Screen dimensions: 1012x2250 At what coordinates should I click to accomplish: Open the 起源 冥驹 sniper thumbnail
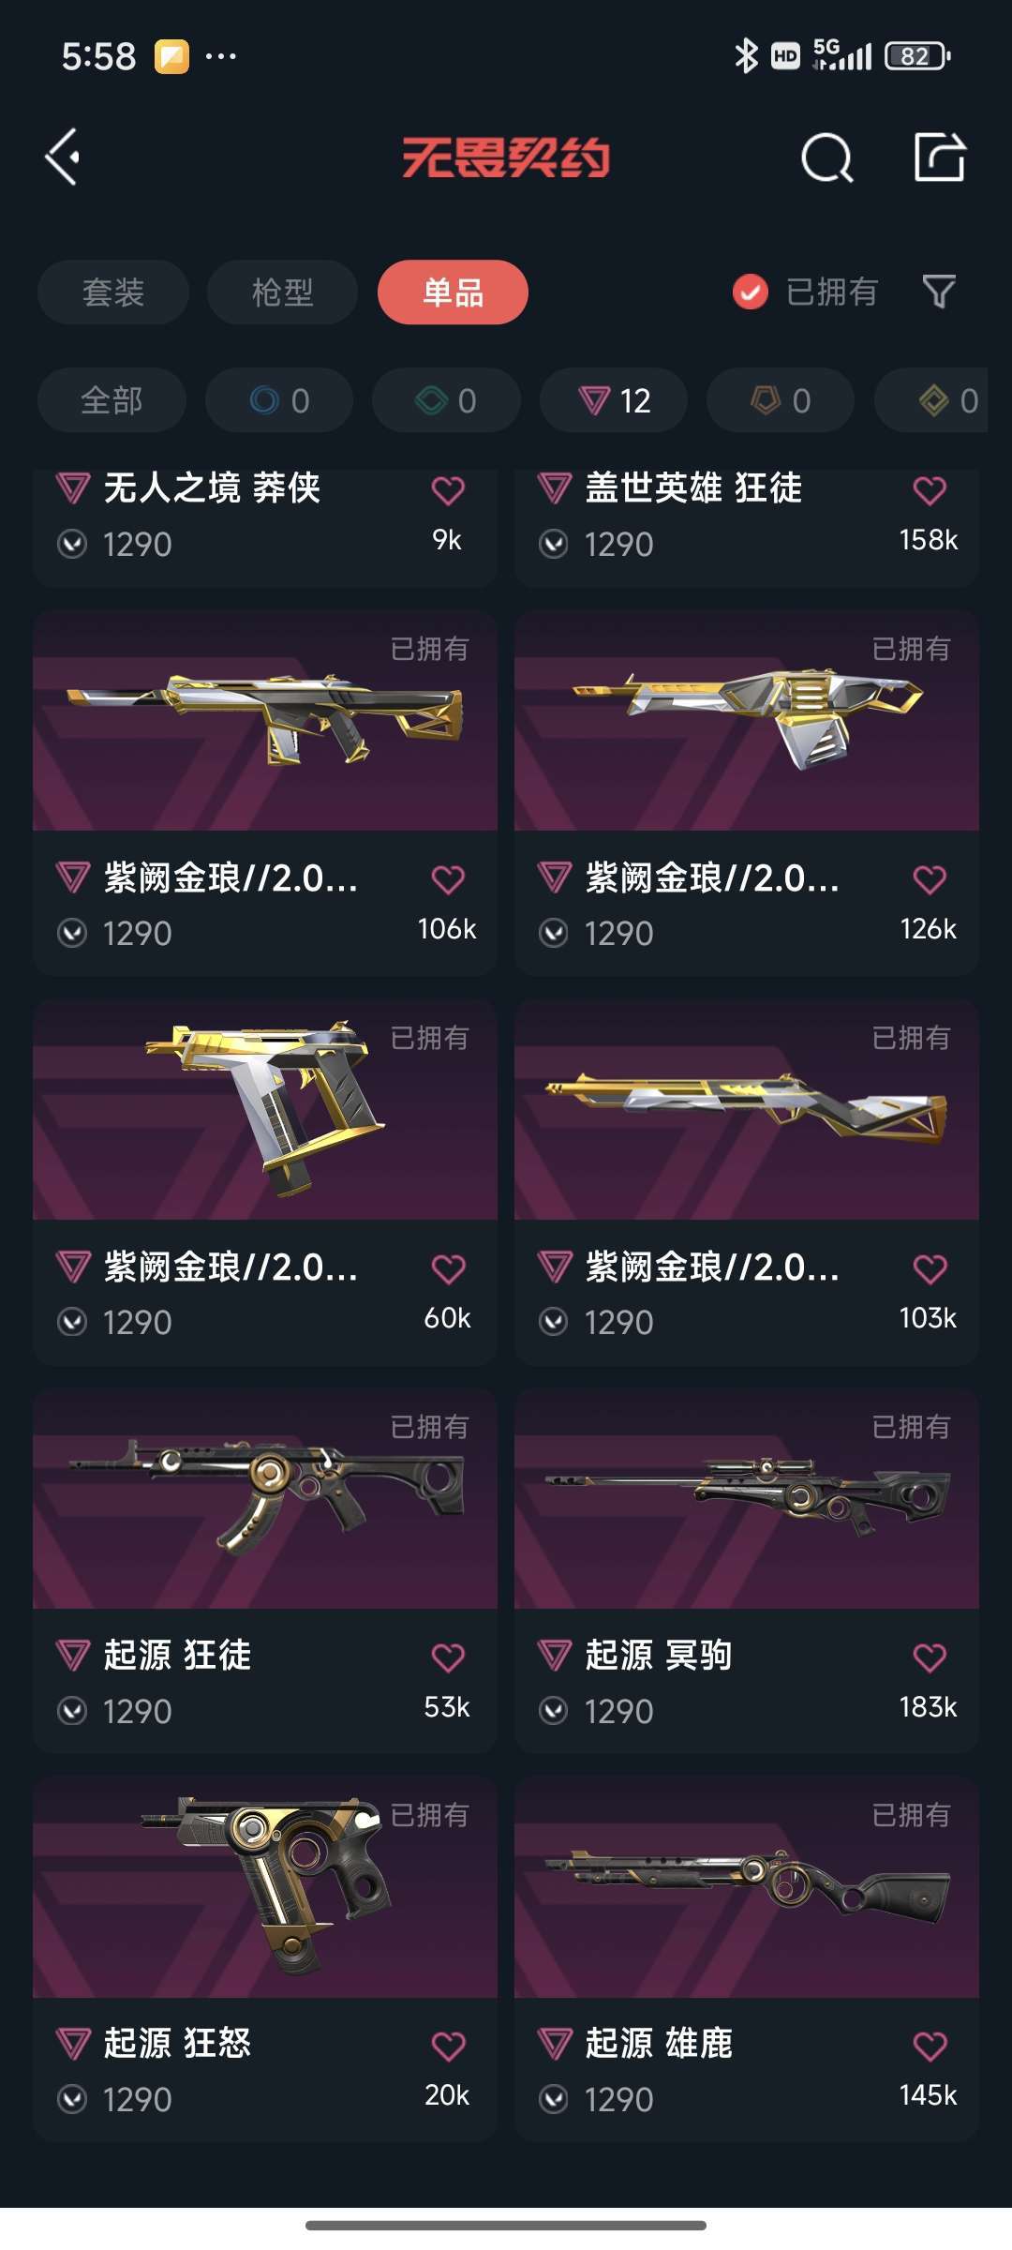(x=747, y=1499)
